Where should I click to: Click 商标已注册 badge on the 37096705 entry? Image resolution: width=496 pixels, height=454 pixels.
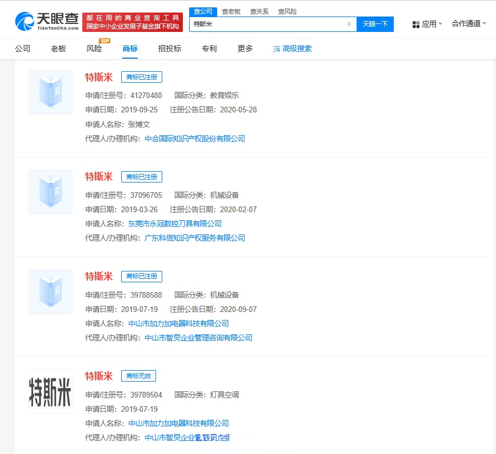(x=142, y=177)
